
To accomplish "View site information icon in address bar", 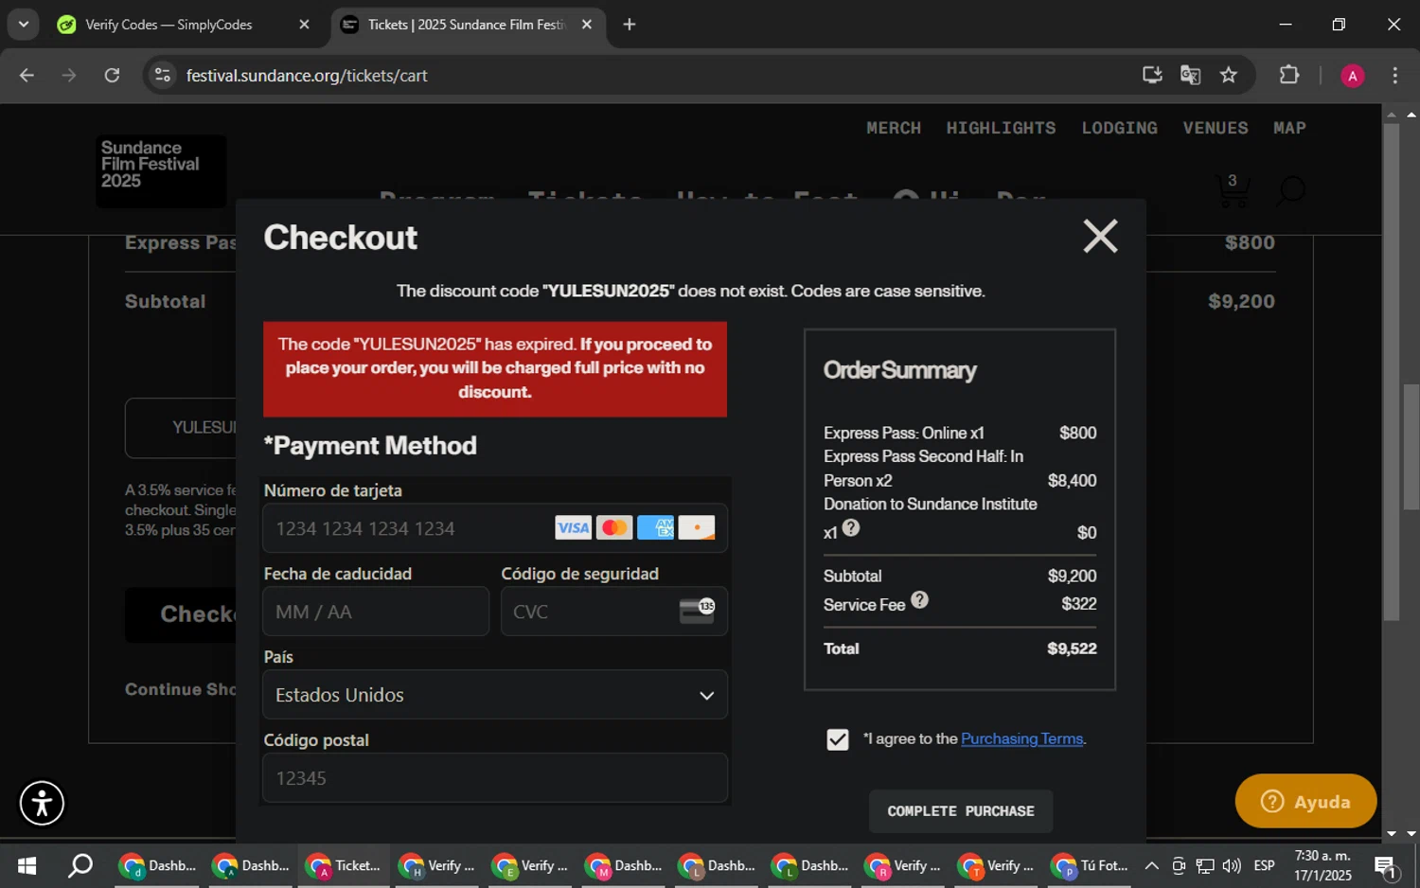I will [x=163, y=75].
